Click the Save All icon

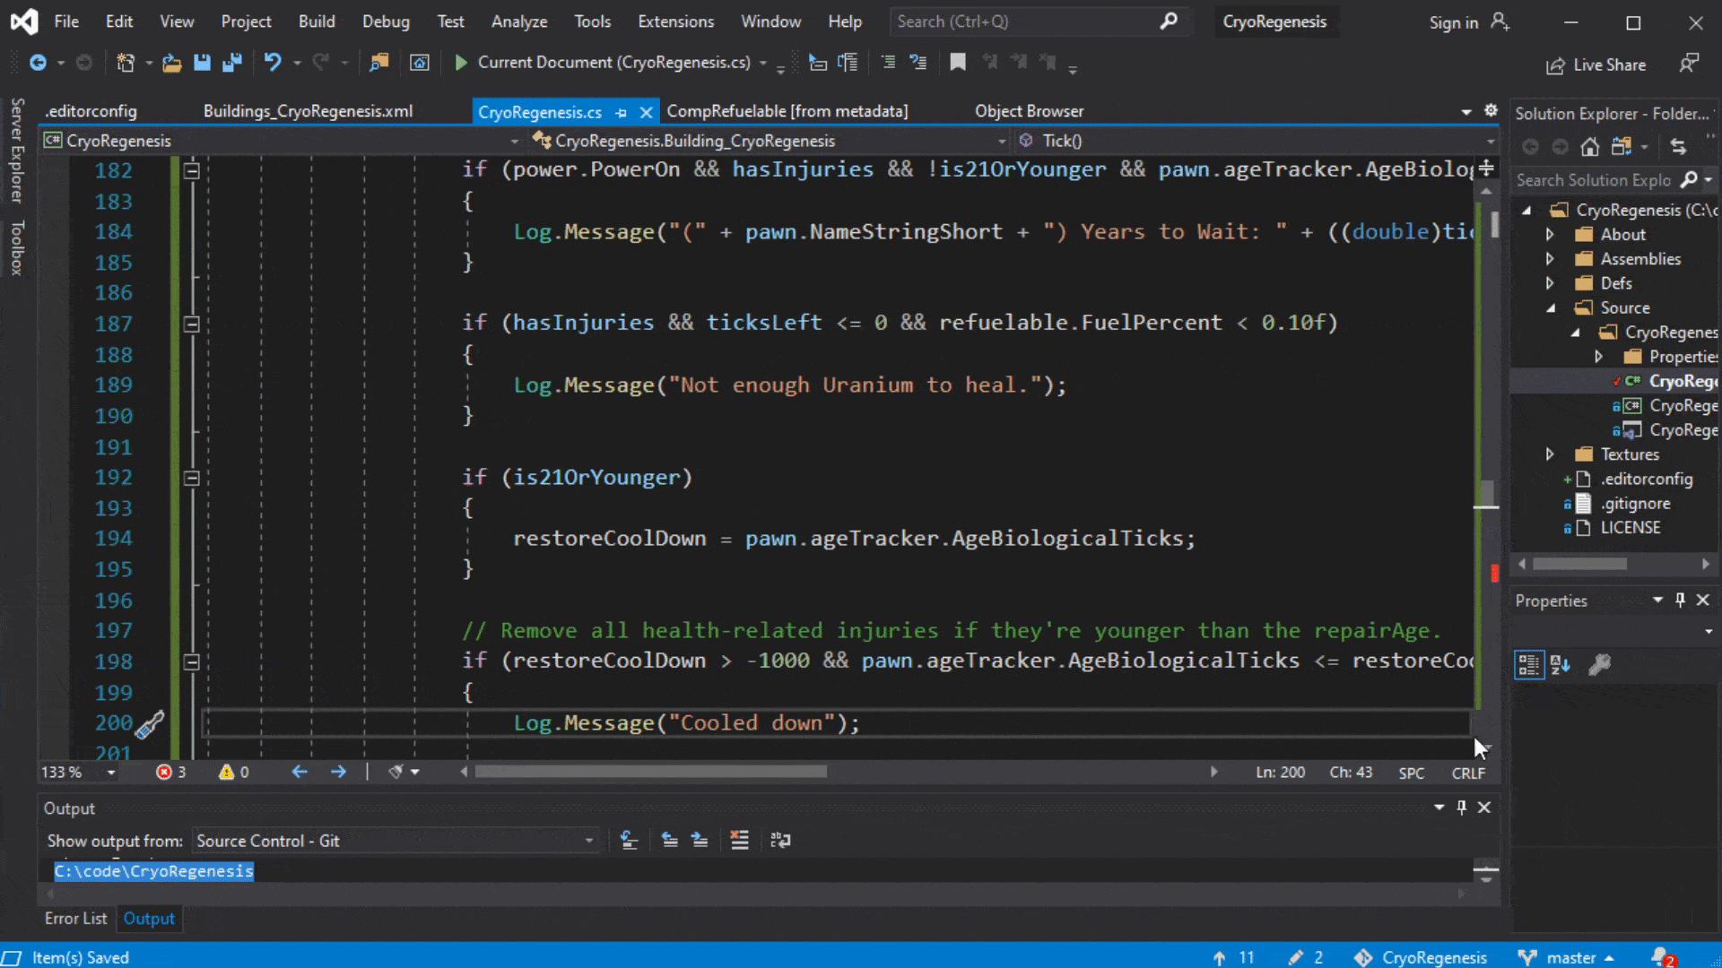[232, 63]
